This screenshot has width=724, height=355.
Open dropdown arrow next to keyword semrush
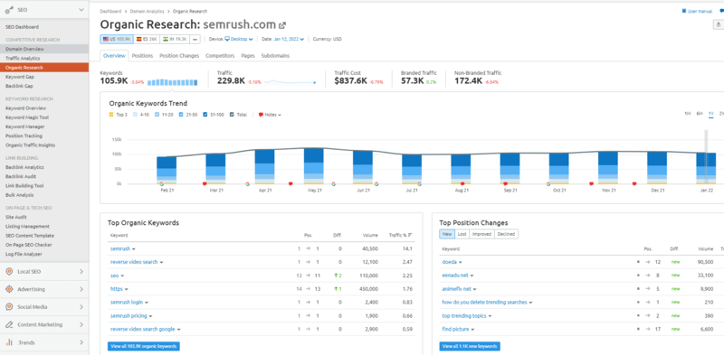(x=133, y=249)
